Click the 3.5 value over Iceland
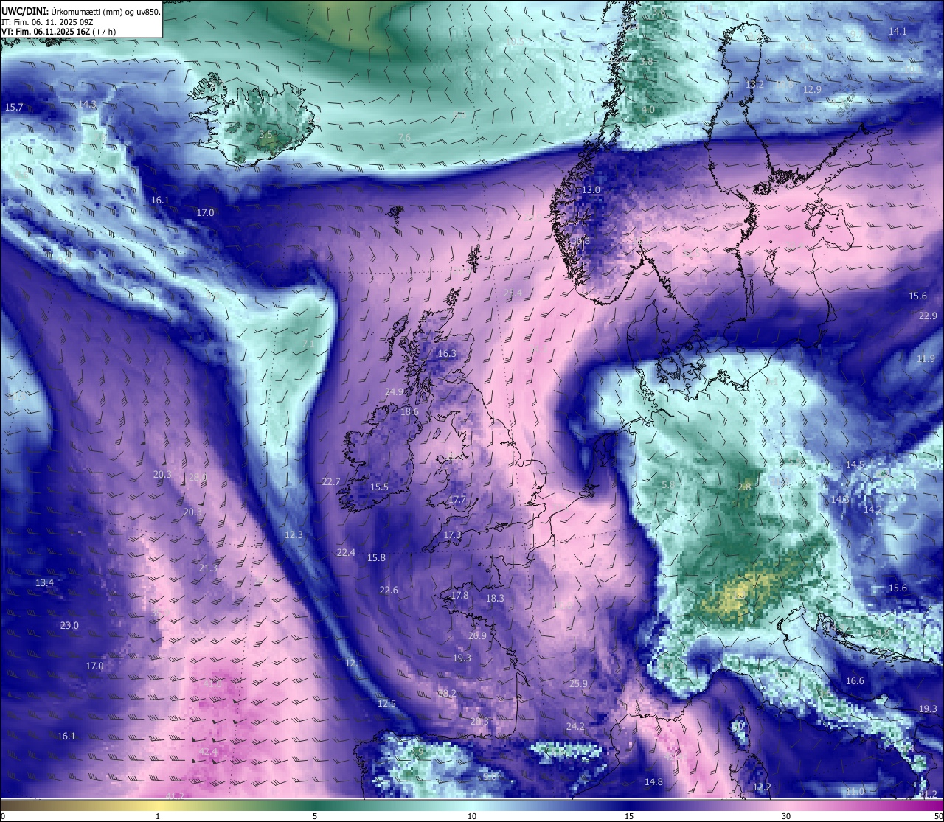 tap(265, 135)
